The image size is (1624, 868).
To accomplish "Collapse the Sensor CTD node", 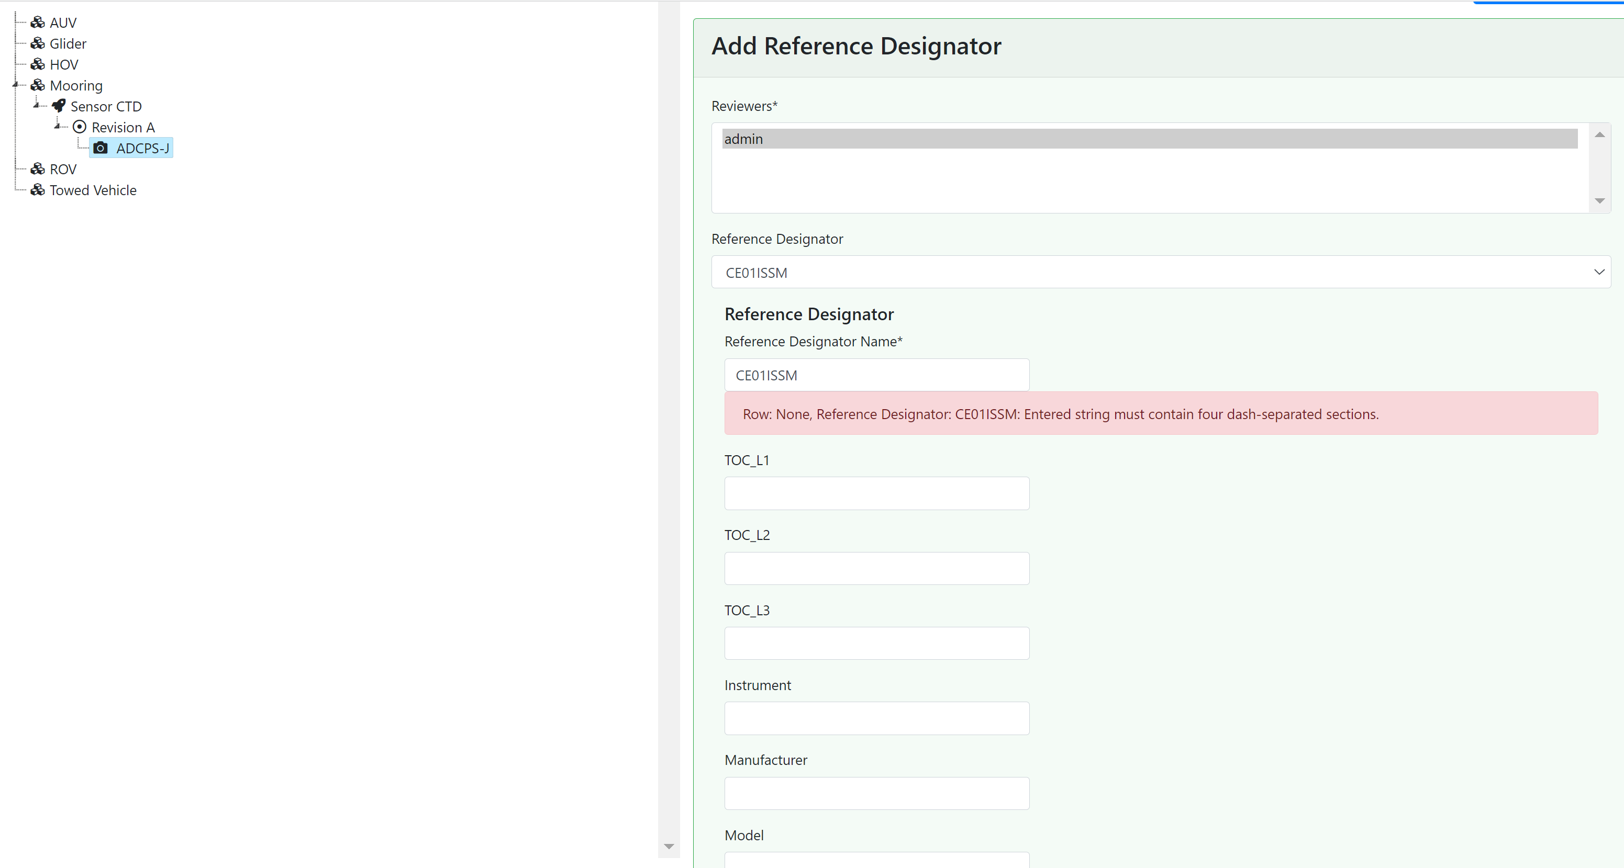I will pos(37,106).
